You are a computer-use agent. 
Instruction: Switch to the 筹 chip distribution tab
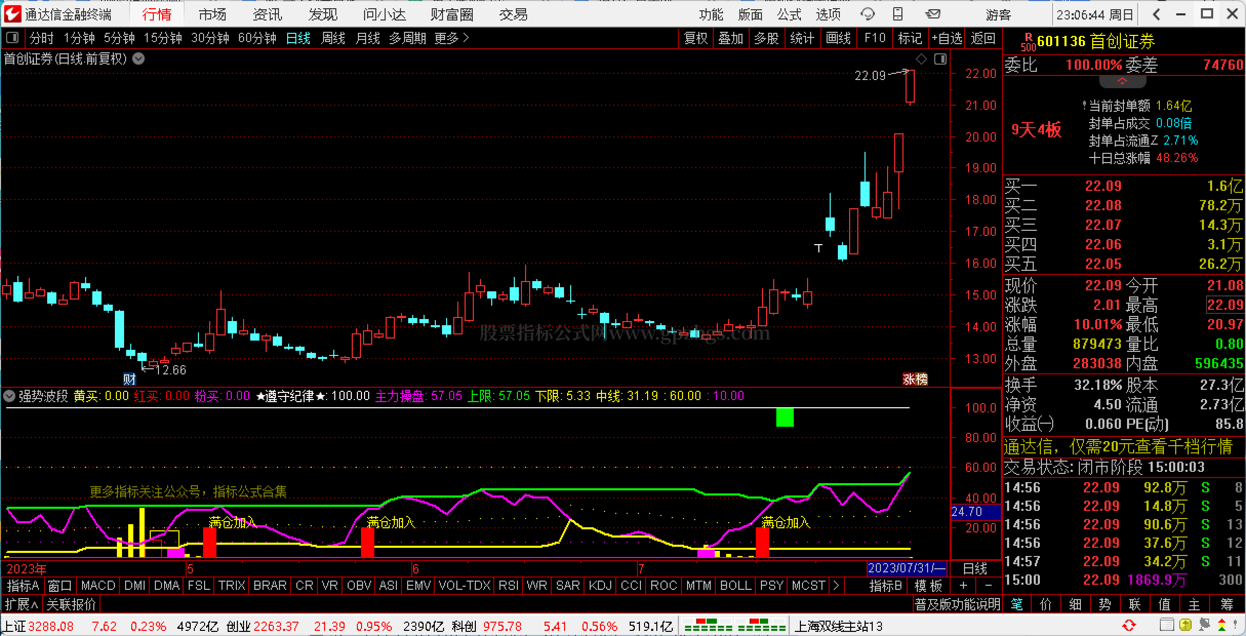[1227, 604]
